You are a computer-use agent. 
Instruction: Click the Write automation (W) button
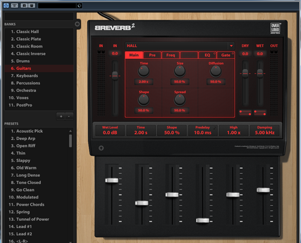pyautogui.click(x=32, y=5)
